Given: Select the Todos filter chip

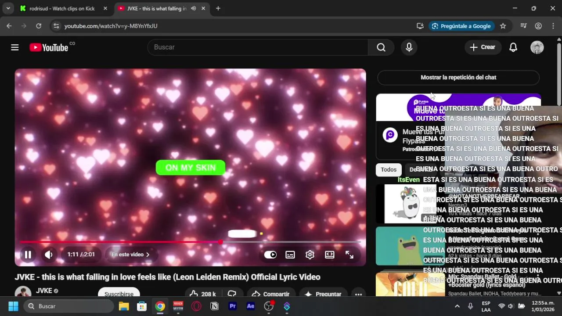Looking at the screenshot, I should pyautogui.click(x=389, y=169).
